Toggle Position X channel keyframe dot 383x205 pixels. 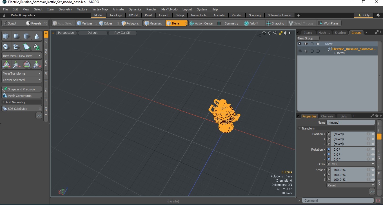328,134
